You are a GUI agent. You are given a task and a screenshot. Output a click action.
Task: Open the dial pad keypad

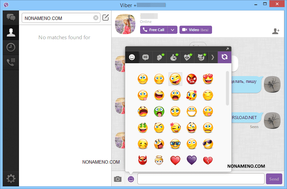(11, 63)
